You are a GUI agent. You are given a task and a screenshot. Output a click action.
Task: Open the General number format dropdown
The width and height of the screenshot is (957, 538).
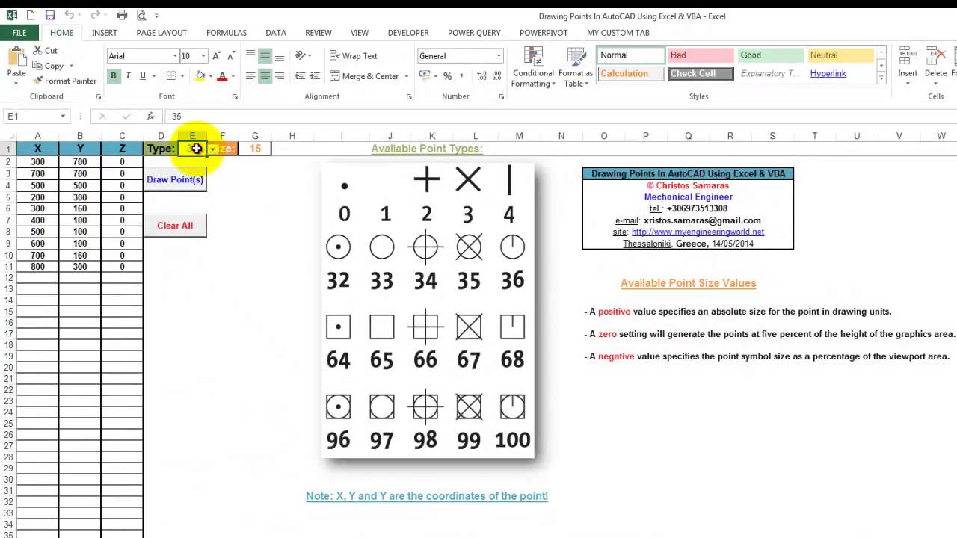click(499, 56)
